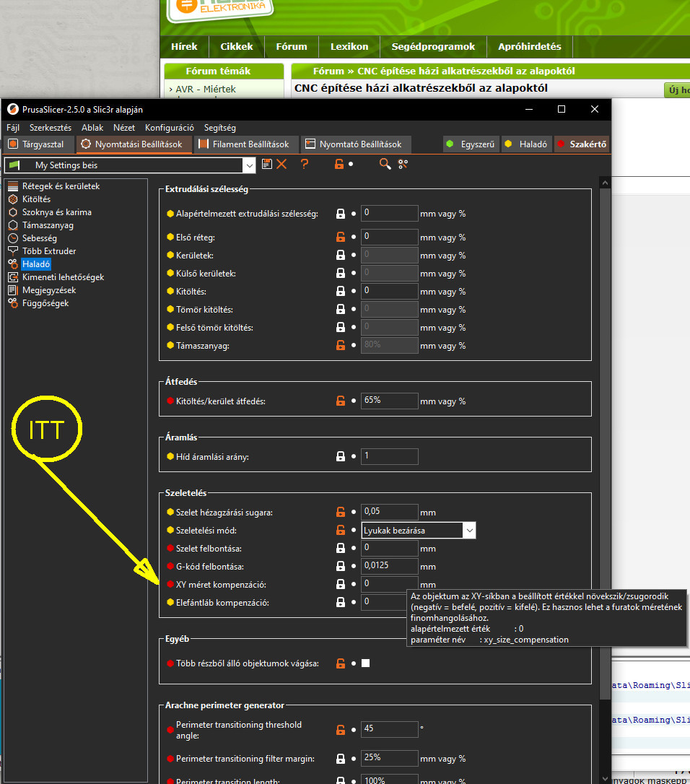Open Szeletelési mód Lyukak bezárása dropdown

pos(469,531)
